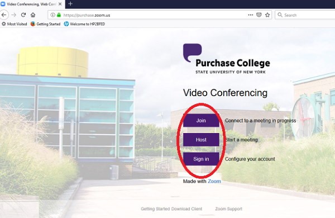Screen dimensions: 335x218
Task: Close the Video Conferencing tab
Action: [x=60, y=4]
